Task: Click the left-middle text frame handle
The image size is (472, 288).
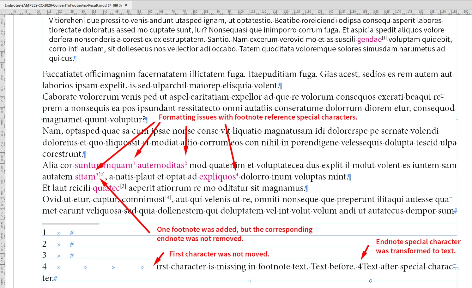Action: (x=42, y=119)
